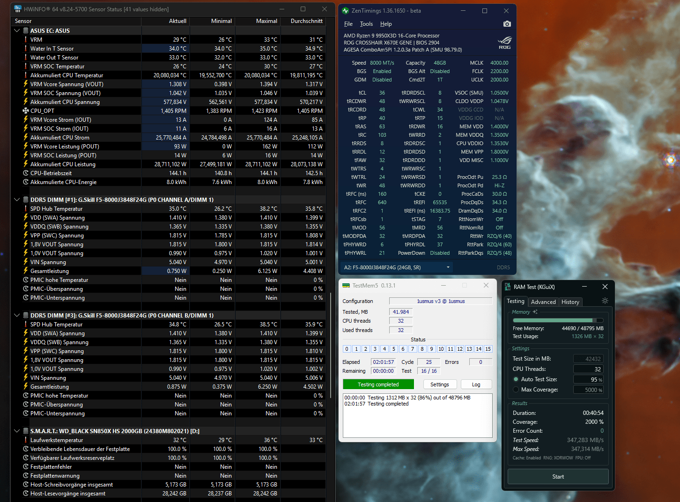Select the Host-Lesevorgänge insgesamt row
The image size is (680, 502).
pos(169,494)
